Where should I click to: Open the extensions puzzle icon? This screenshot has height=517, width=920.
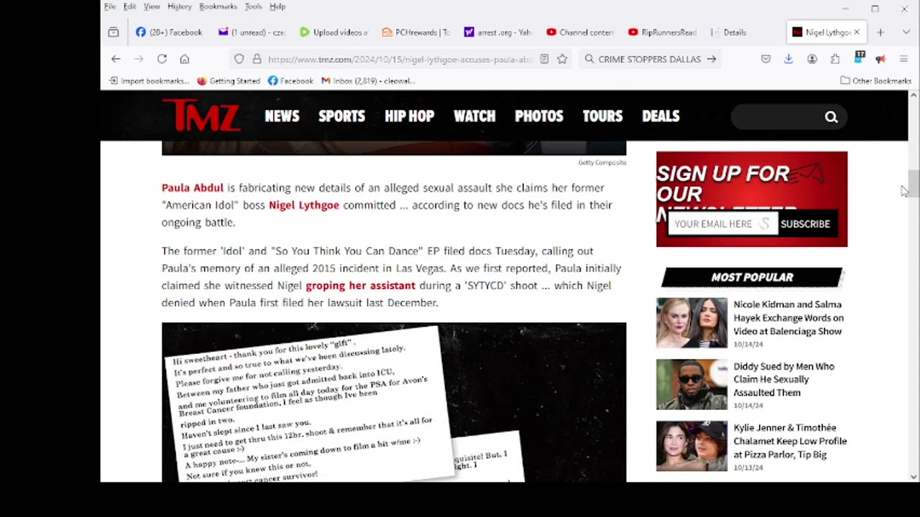click(x=835, y=59)
